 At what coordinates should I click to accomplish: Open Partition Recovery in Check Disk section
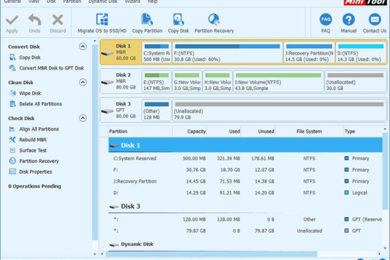point(39,161)
